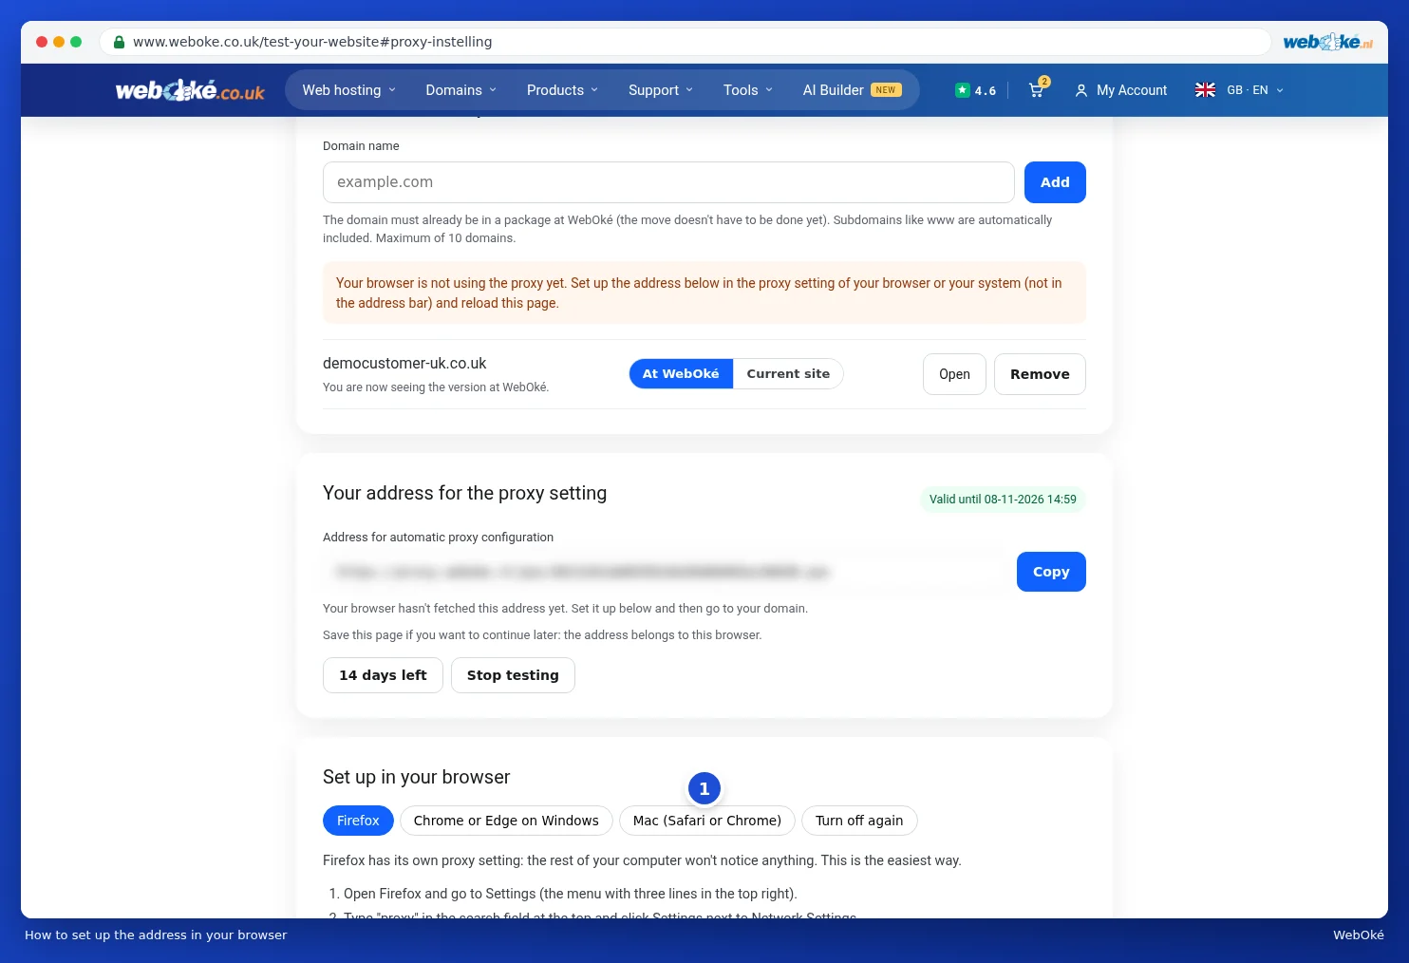The width and height of the screenshot is (1409, 963).
Task: Open the AI Builder page
Action: tap(852, 90)
